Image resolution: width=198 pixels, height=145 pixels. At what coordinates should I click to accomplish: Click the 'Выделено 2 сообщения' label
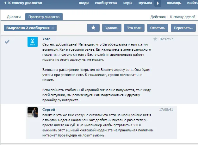[x=28, y=28]
